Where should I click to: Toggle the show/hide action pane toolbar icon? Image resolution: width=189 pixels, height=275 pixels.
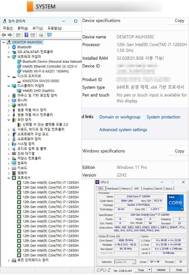click(x=33, y=35)
